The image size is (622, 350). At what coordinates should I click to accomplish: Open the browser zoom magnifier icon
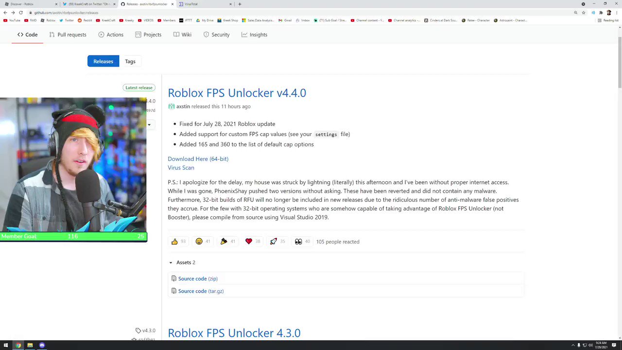[x=576, y=13]
